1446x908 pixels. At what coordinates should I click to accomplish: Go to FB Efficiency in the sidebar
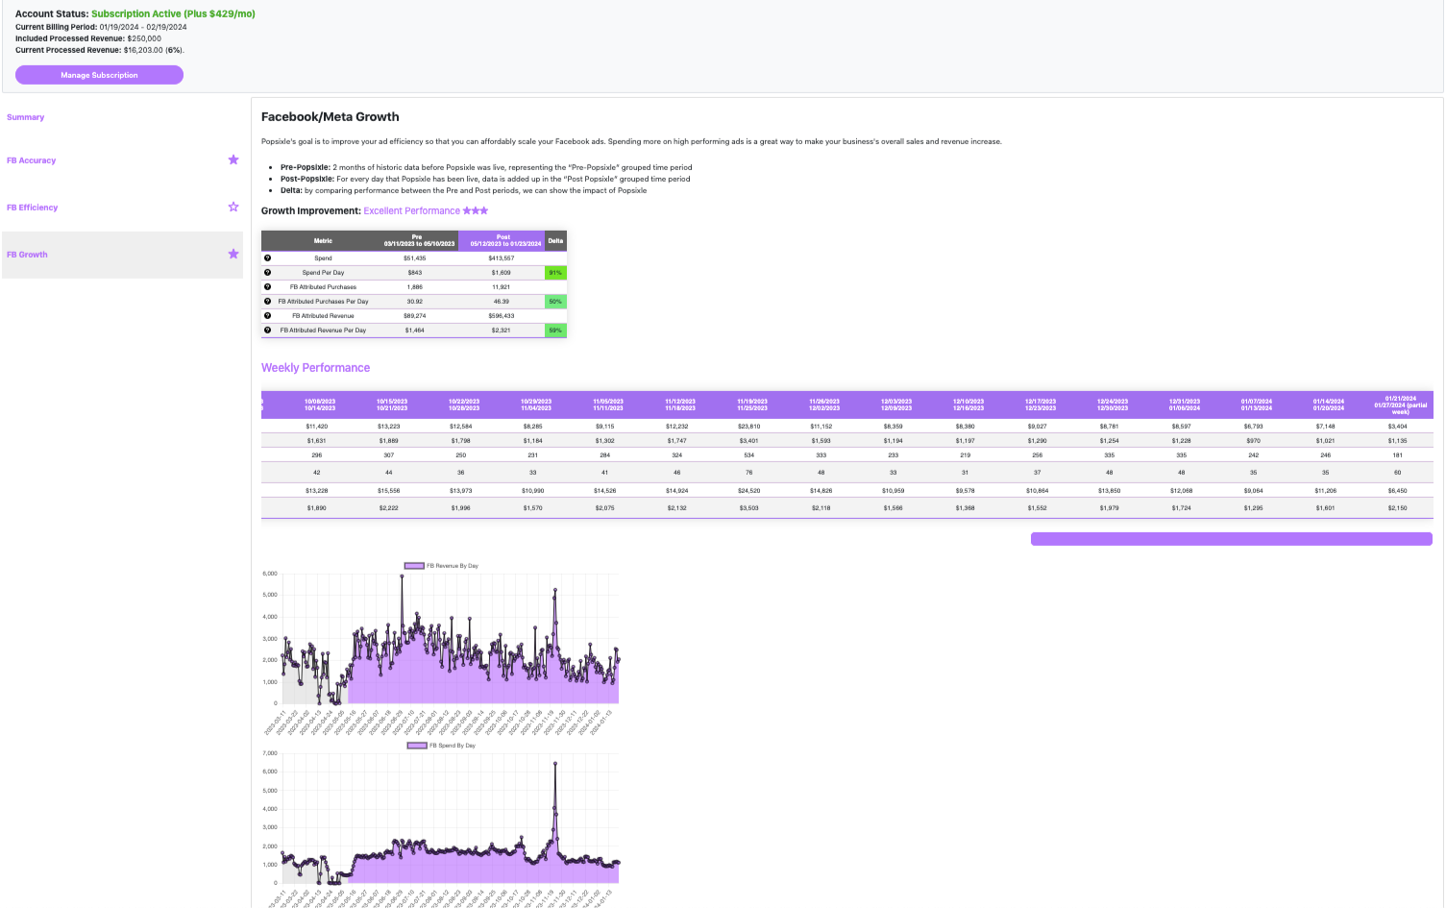[33, 208]
